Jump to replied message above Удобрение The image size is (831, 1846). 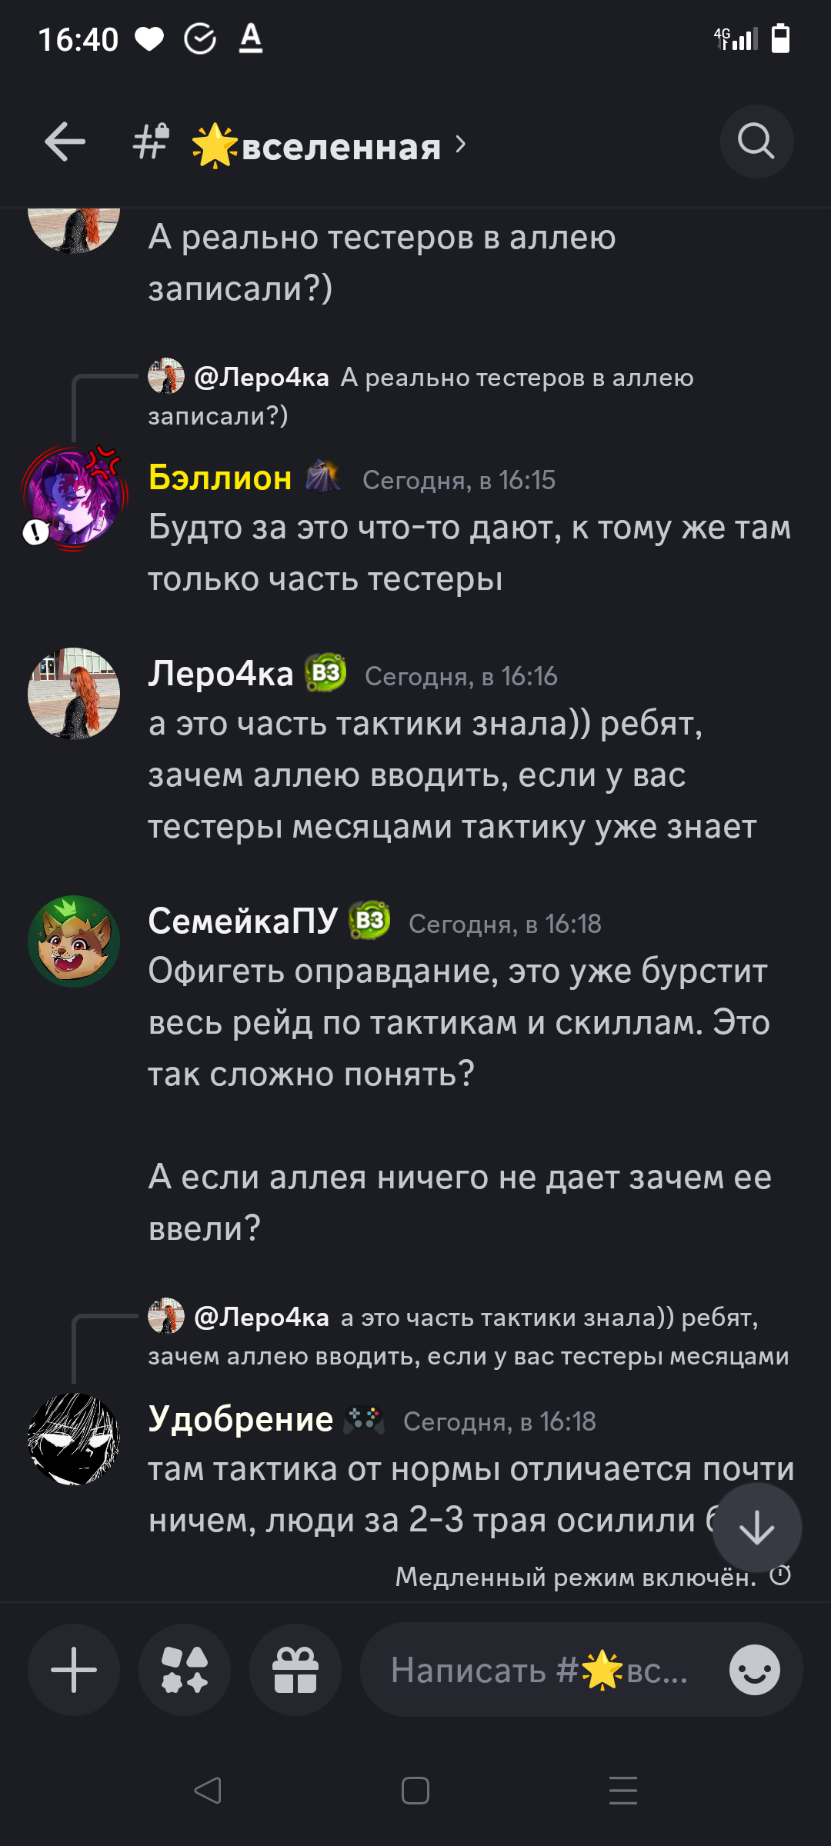click(x=469, y=1336)
